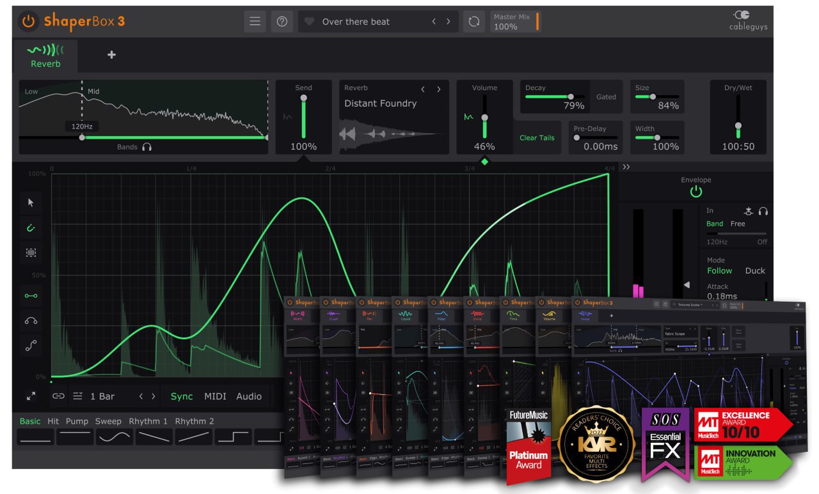Select the arrow cursor tool in the editor
The width and height of the screenshot is (819, 494).
coord(30,202)
